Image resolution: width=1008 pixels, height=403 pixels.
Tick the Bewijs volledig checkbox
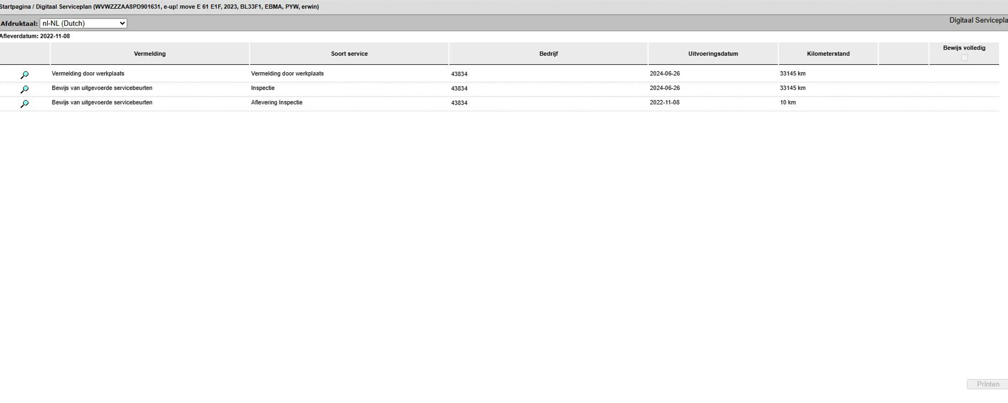(964, 58)
